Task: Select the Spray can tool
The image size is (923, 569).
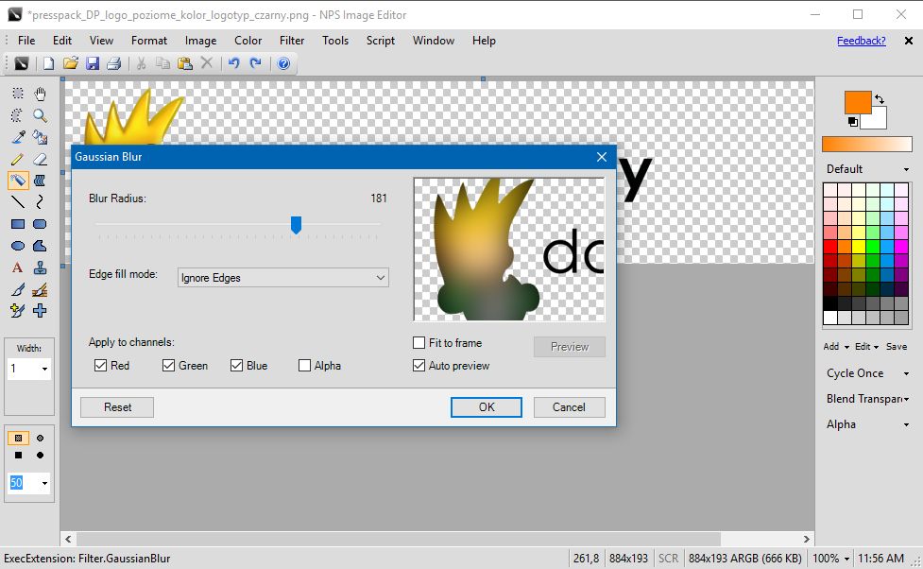Action: click(x=18, y=181)
